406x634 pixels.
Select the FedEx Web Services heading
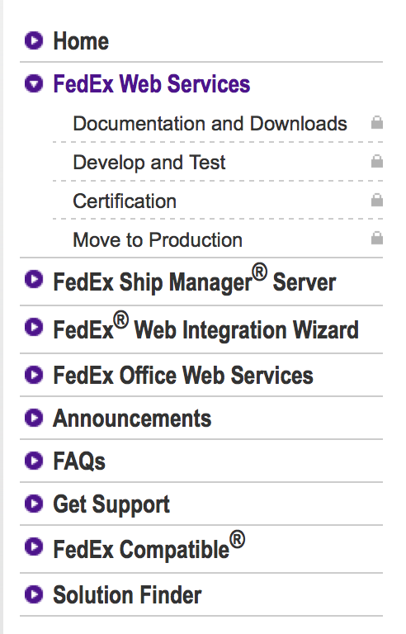tap(152, 83)
